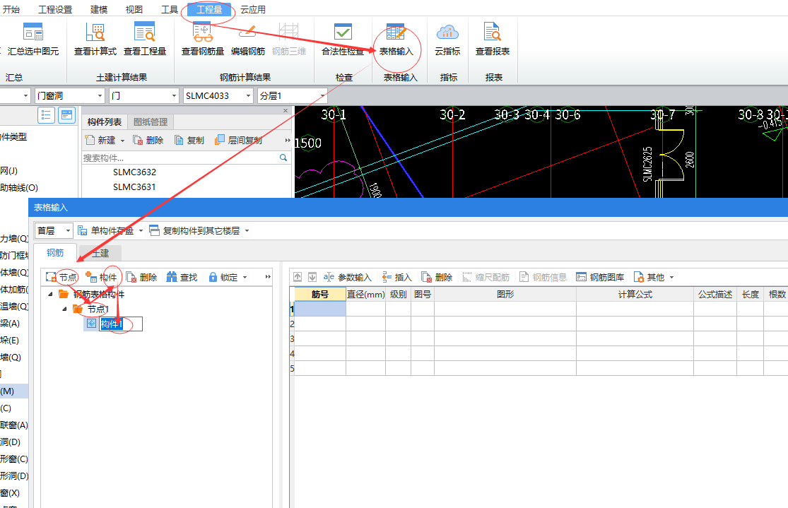The image size is (788, 508).
Task: Close the 构件列表 panel
Action: pyautogui.click(x=286, y=110)
